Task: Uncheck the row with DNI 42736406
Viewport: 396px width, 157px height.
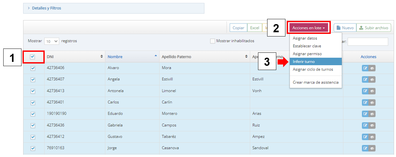Action: (33, 68)
